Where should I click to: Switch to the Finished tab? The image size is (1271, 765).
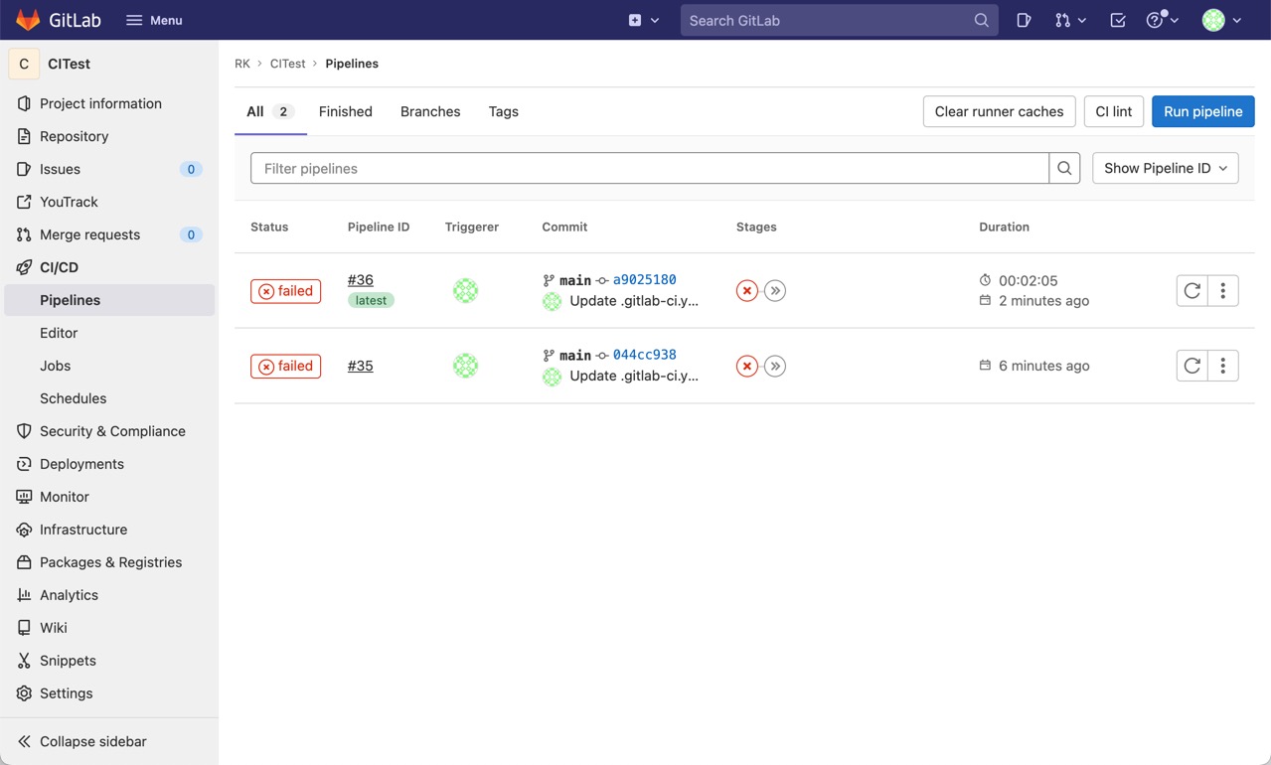346,111
